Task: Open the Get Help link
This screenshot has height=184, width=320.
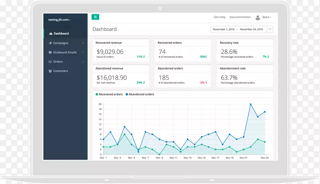Action: (220, 17)
